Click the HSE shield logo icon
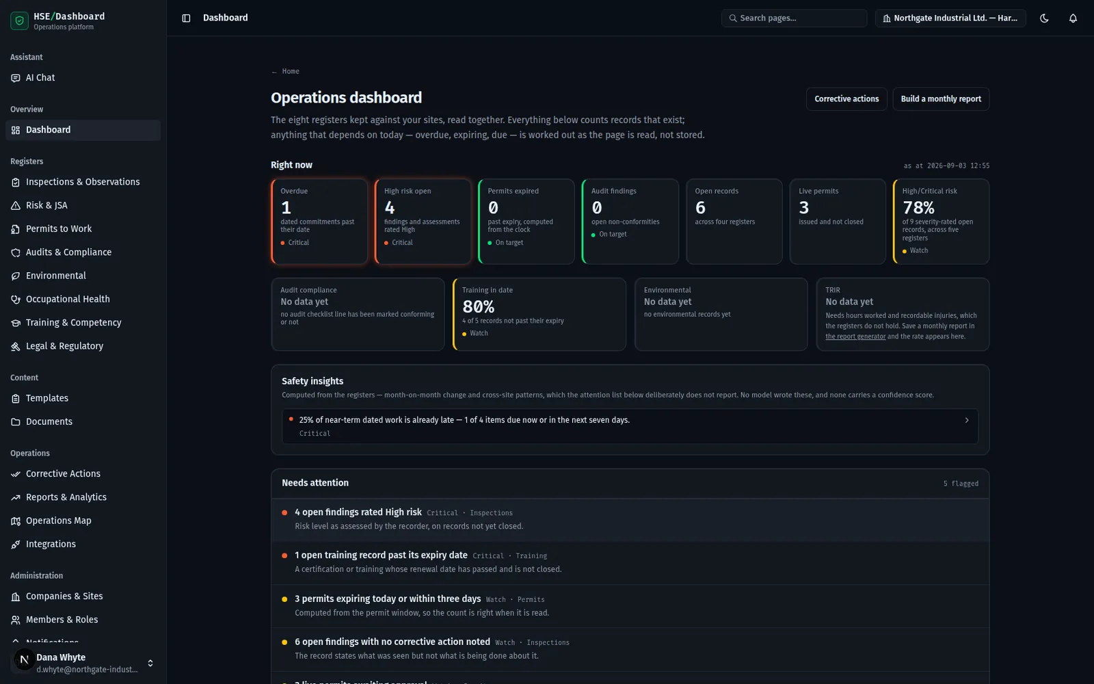 tap(19, 21)
